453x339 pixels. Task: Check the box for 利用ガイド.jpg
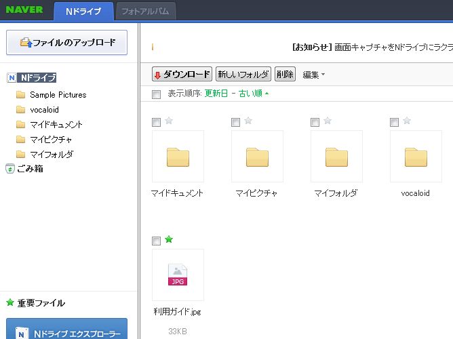click(156, 241)
